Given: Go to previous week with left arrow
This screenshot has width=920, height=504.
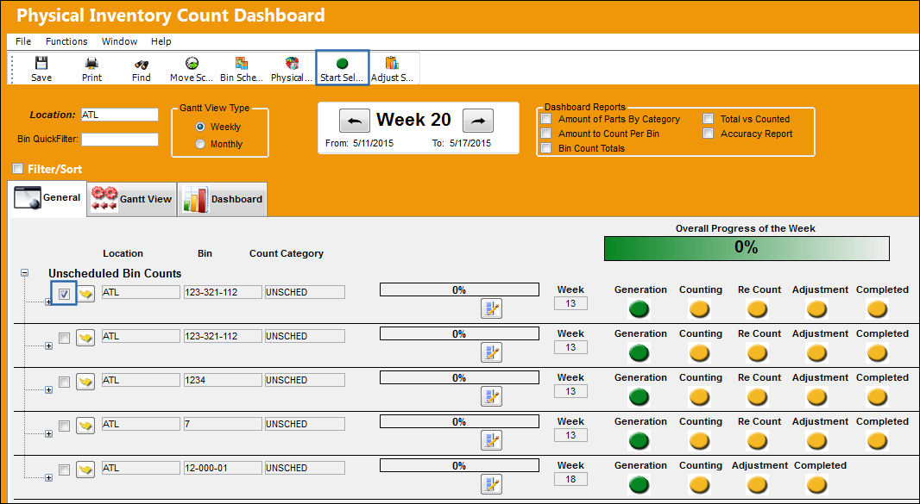Looking at the screenshot, I should [355, 121].
